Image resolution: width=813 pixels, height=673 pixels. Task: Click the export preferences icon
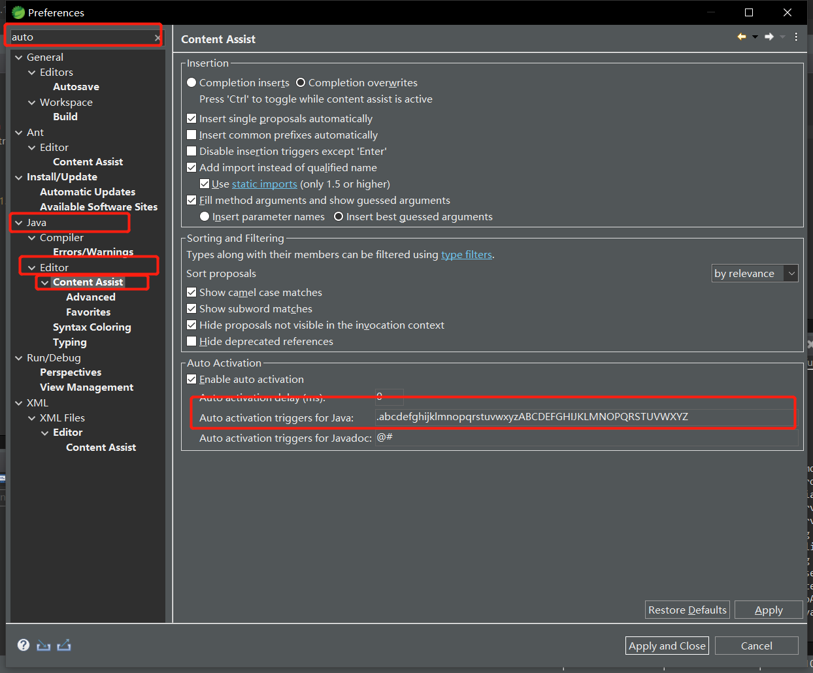[x=64, y=646]
